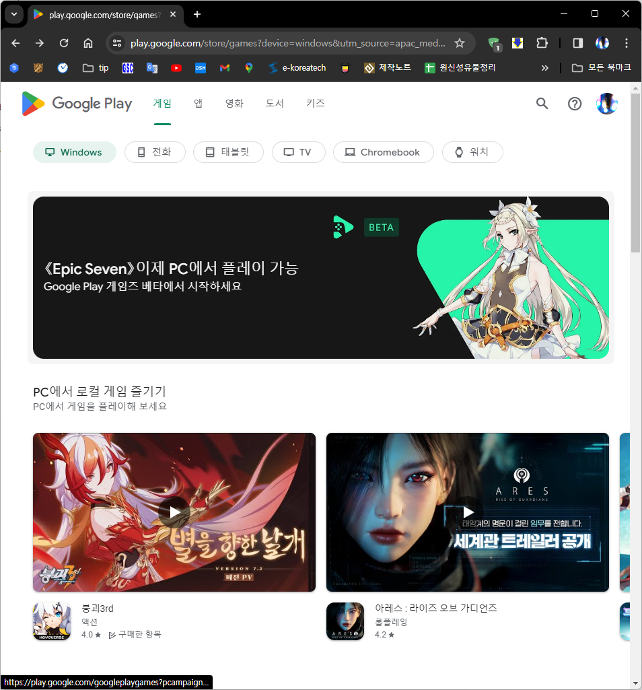
Task: Select the 태블릿 device filter
Action: tap(228, 152)
